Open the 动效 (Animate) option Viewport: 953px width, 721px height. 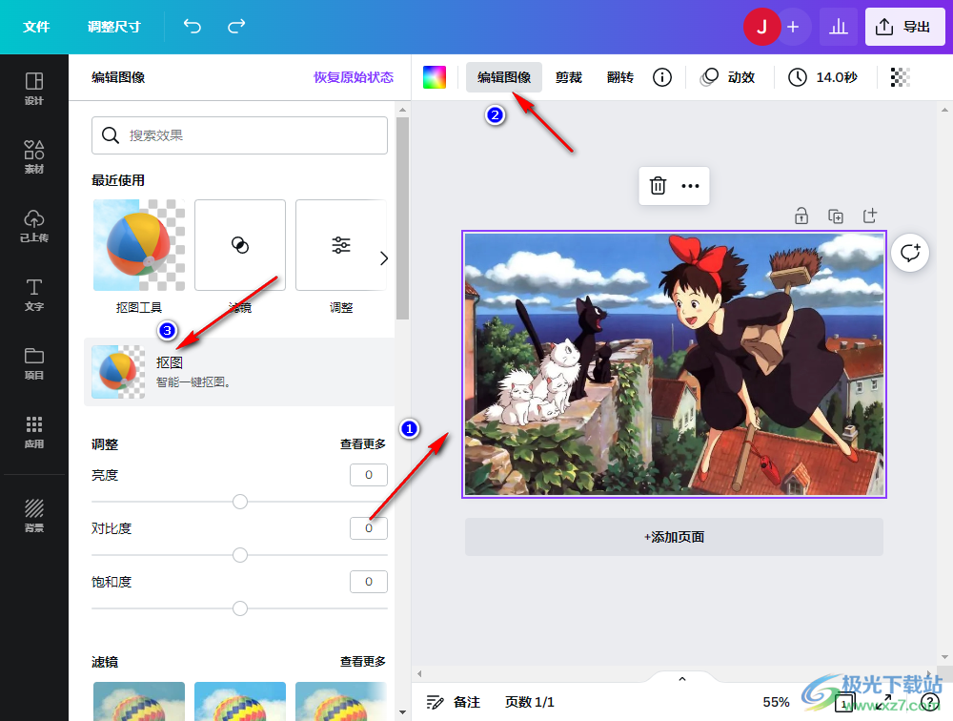pyautogui.click(x=727, y=77)
